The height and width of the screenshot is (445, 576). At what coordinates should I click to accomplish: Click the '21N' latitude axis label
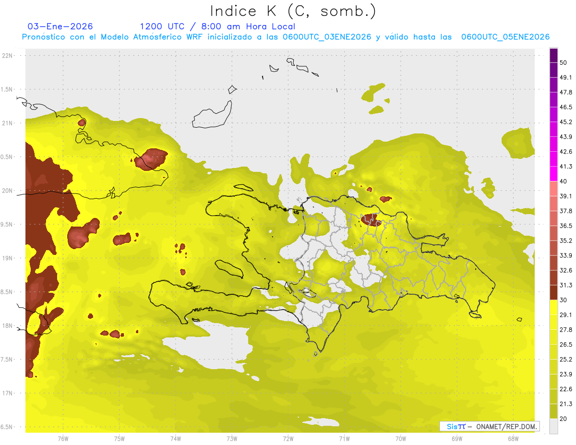tap(8, 123)
